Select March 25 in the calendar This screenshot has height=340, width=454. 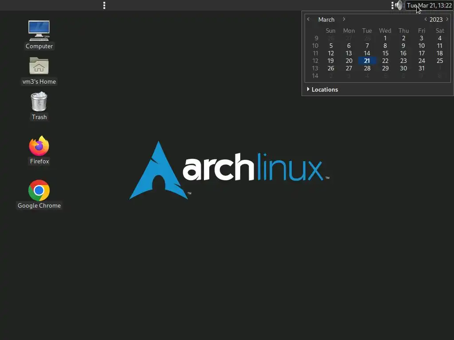(439, 61)
